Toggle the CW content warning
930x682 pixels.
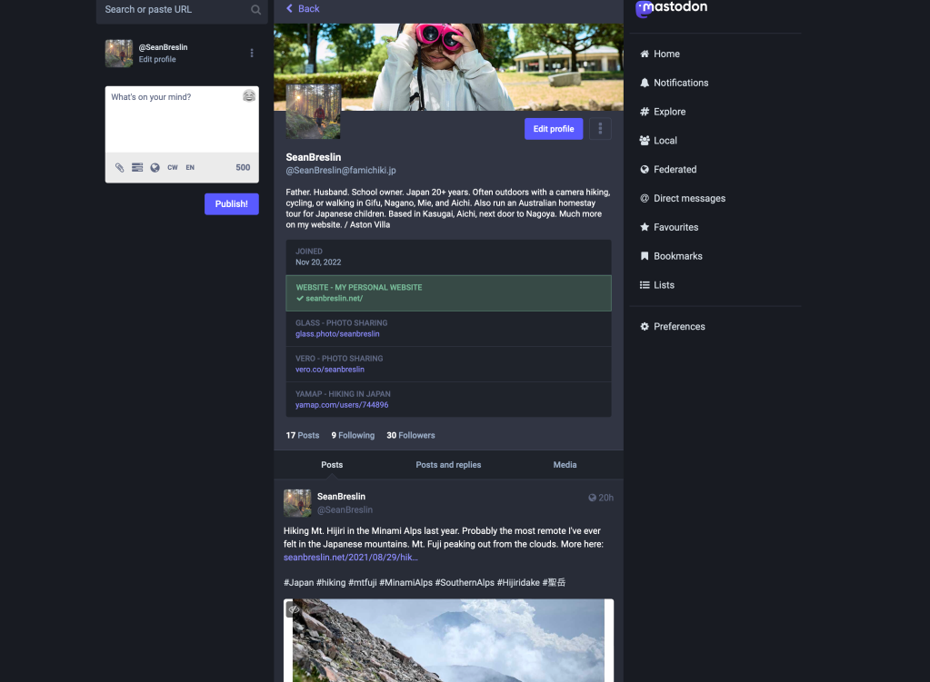(173, 167)
